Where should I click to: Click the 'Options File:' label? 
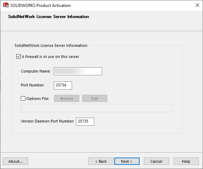tap(38, 99)
